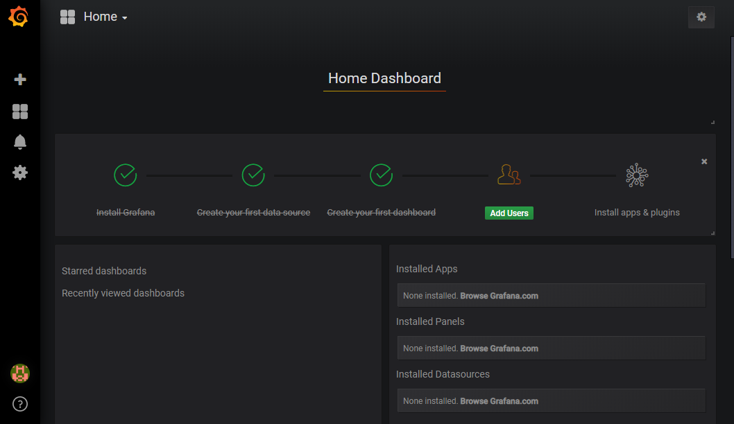This screenshot has width=734, height=424.
Task: Open Browse Grafana.com under Installed Panels
Action: pyautogui.click(x=499, y=348)
